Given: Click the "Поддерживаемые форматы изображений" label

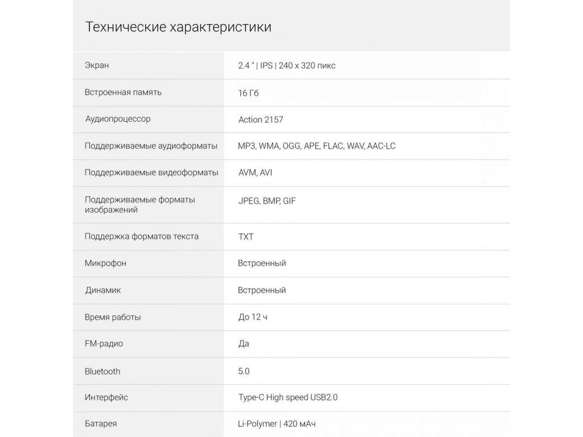Looking at the screenshot, I should 140,205.
